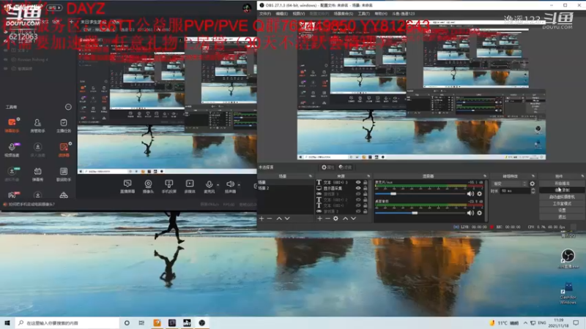Open settings gear for first mixer channel
The height and width of the screenshot is (329, 586).
pos(480,194)
